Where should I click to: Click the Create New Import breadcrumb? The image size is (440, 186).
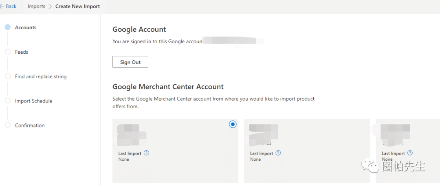click(x=77, y=6)
